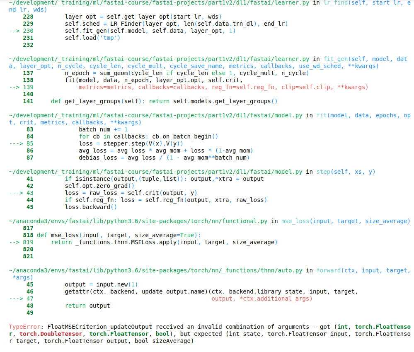Click the 'getattr(ctx._backend' line 46
The image size is (414, 352).
(211, 291)
